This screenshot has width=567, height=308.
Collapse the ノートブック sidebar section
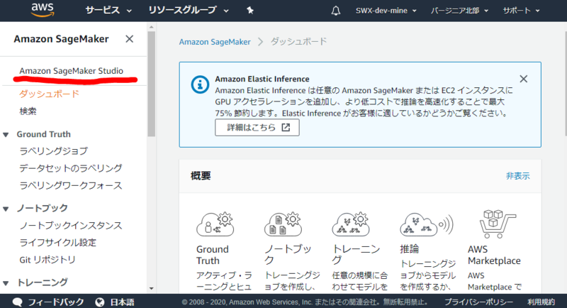pos(6,209)
